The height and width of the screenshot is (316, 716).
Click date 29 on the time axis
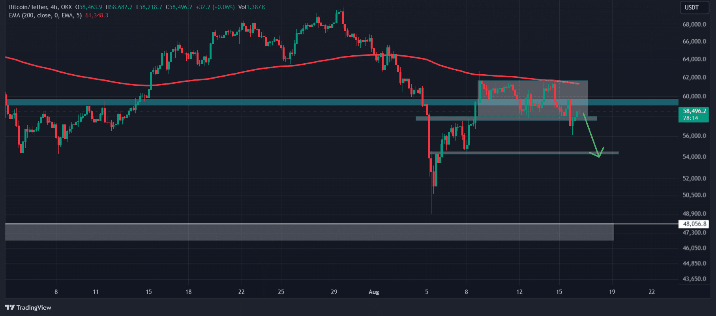pyautogui.click(x=334, y=292)
